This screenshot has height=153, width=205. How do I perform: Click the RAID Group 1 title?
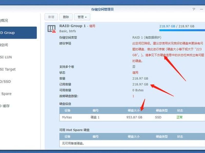(x=73, y=26)
